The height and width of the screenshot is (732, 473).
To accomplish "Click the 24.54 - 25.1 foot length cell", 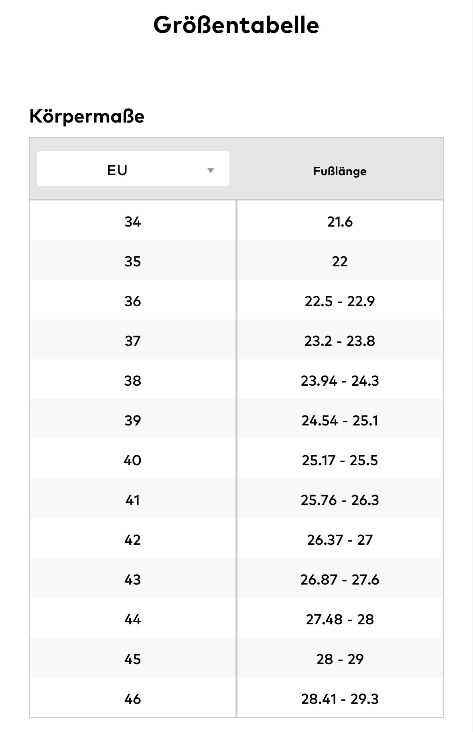I will click(x=340, y=420).
